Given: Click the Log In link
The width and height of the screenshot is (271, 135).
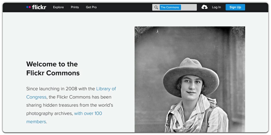Looking at the screenshot, I should (216, 7).
